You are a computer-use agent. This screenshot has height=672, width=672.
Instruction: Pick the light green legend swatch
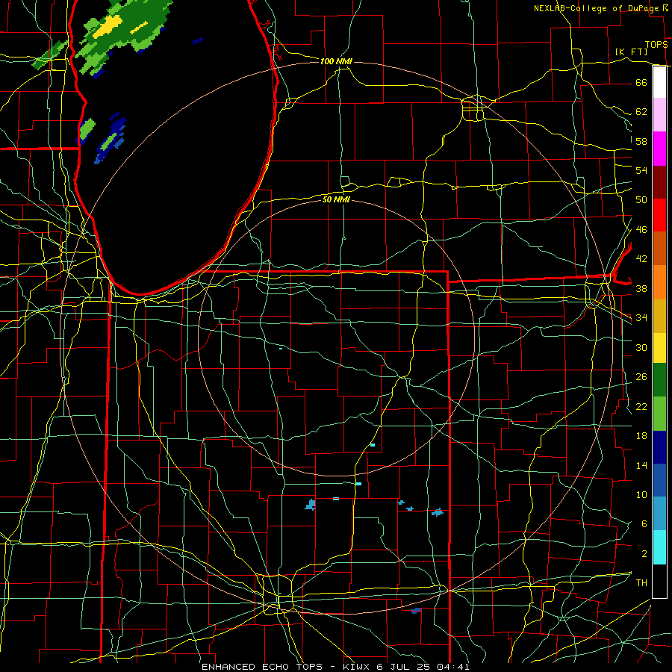coord(659,414)
